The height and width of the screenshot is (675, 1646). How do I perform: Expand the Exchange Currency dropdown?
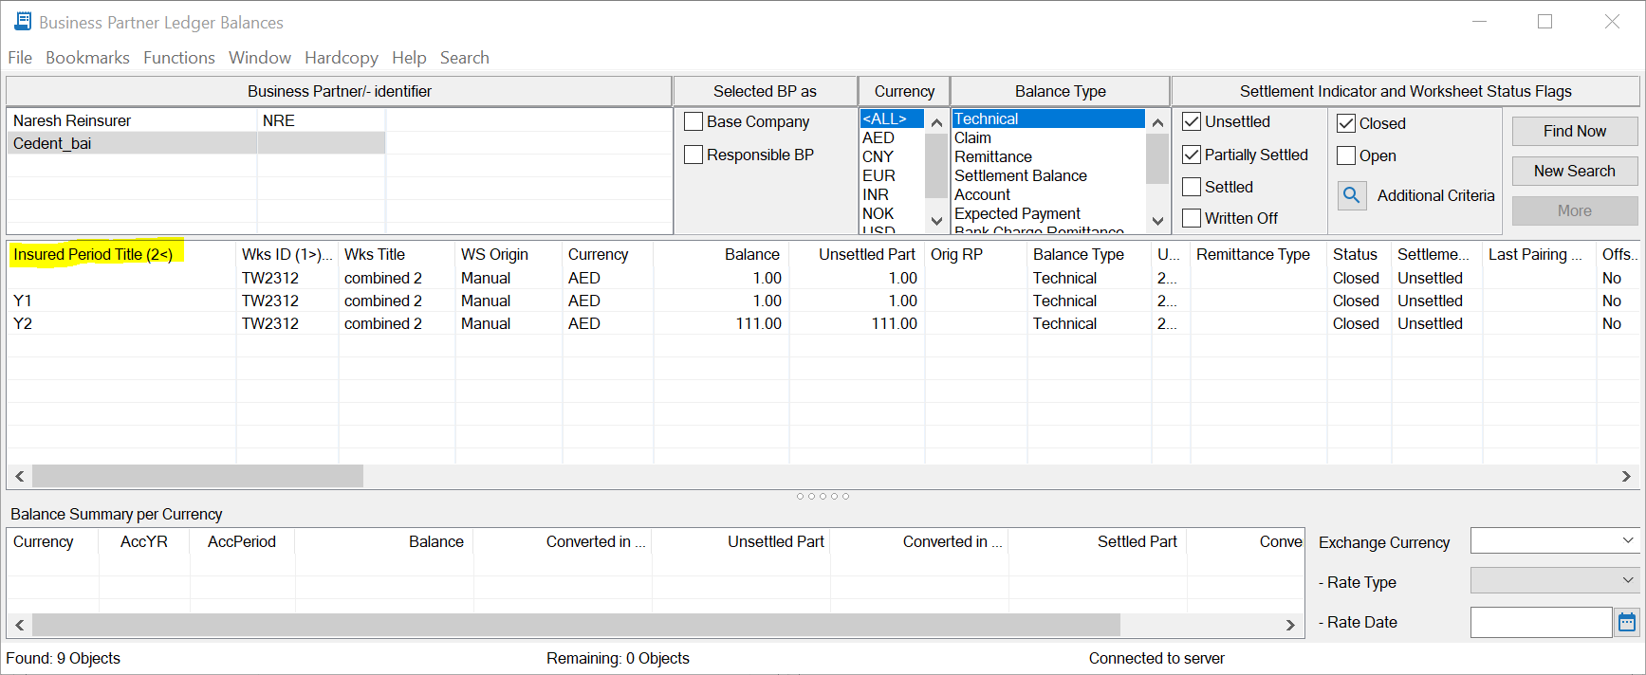tap(1627, 541)
